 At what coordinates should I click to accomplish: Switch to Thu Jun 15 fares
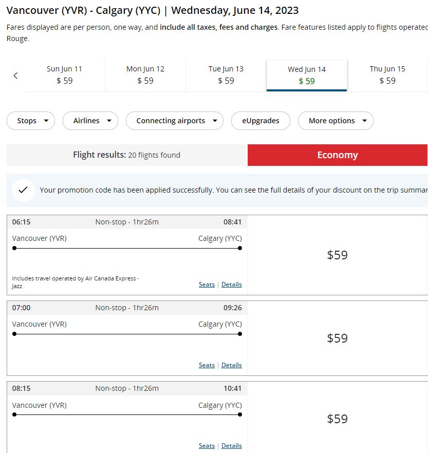tap(387, 75)
